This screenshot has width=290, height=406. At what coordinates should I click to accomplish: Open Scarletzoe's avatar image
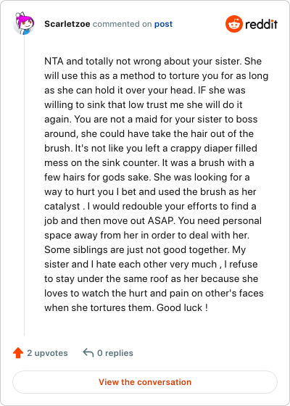click(x=23, y=23)
